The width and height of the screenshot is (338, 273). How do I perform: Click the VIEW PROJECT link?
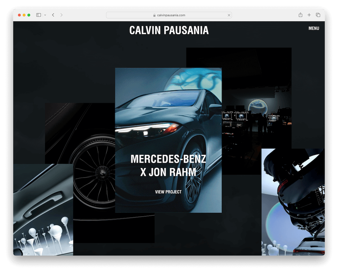[x=168, y=192]
